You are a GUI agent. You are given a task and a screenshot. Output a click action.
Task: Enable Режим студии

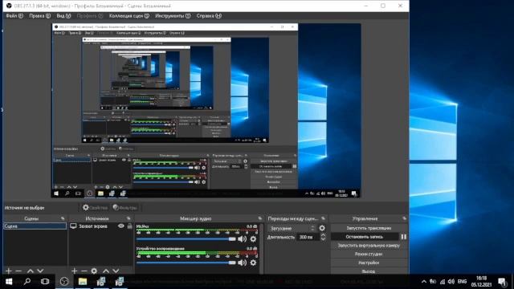369,254
